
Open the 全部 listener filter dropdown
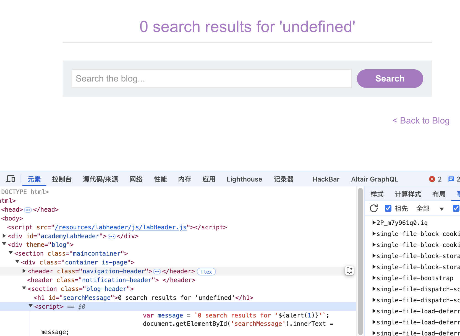click(441, 209)
